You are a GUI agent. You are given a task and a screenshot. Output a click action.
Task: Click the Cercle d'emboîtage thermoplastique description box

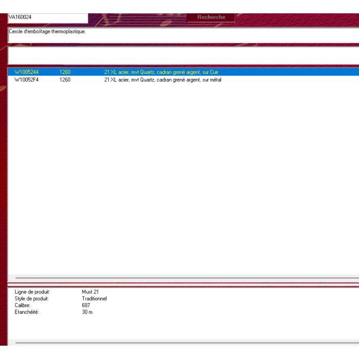(x=183, y=35)
